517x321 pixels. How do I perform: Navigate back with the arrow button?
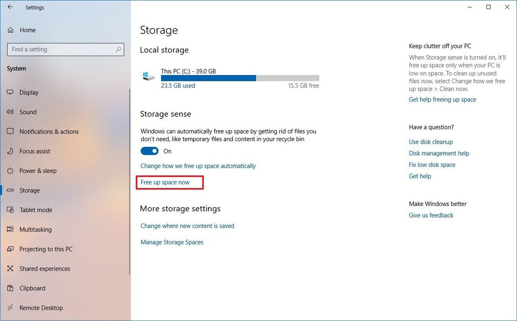9,7
